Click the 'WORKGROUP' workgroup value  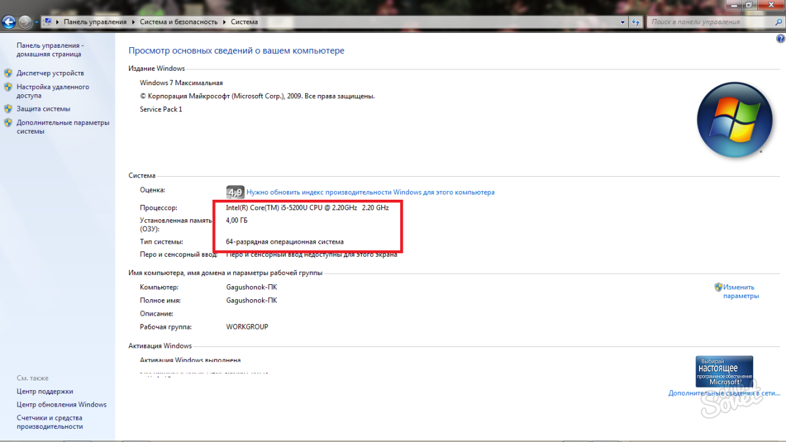coord(247,327)
